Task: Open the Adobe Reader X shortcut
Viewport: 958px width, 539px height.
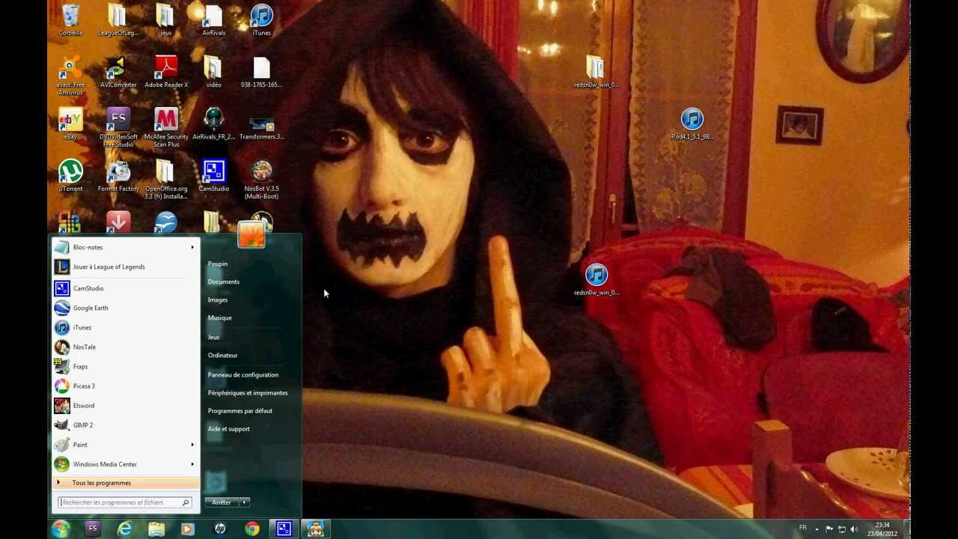Action: (x=166, y=72)
